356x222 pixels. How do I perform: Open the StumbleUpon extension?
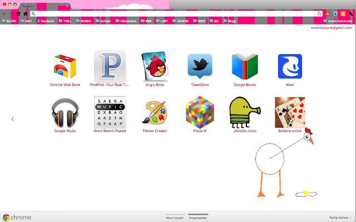click(328, 14)
